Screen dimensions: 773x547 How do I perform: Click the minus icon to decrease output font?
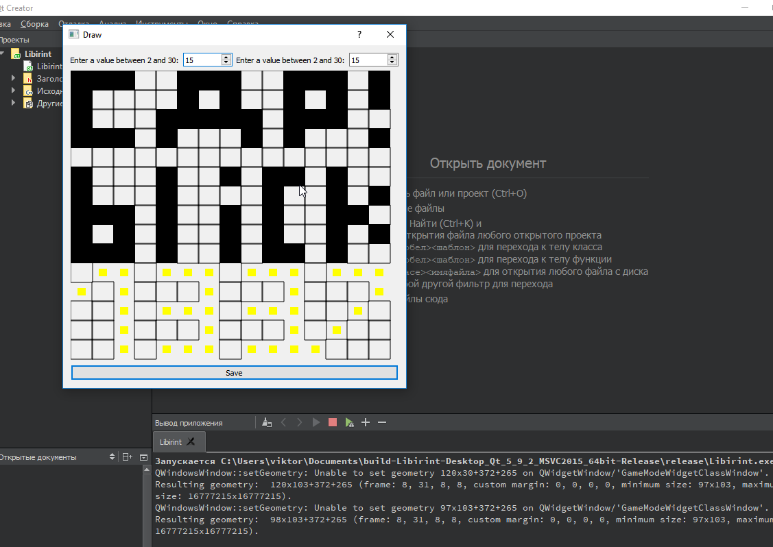(x=382, y=423)
